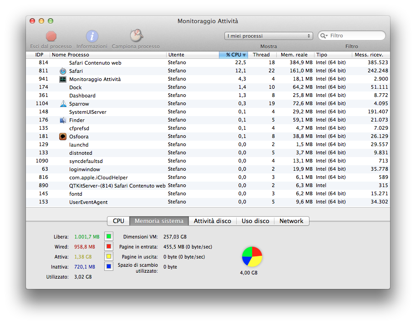
Task: Select the UserEventAgent process row
Action: [x=208, y=202]
